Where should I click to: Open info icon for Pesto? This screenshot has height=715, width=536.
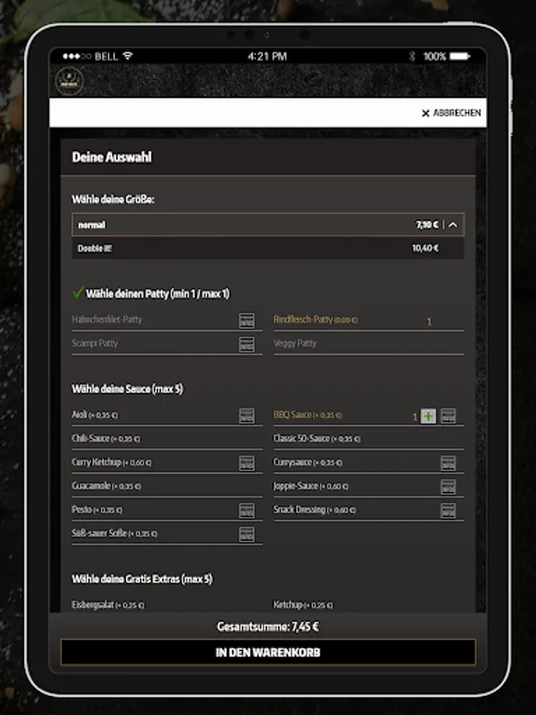[x=247, y=511]
